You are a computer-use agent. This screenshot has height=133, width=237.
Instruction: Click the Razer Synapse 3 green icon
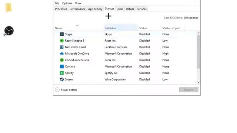click(x=62, y=41)
